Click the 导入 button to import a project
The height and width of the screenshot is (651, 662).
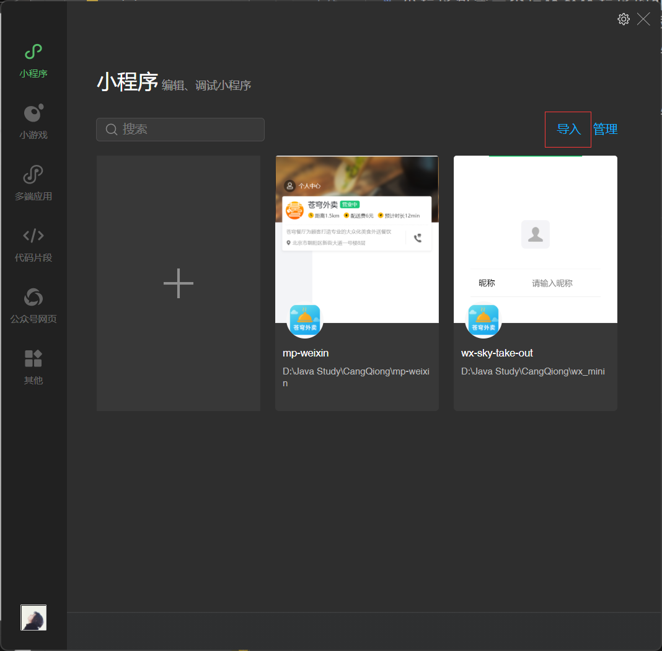pos(568,129)
